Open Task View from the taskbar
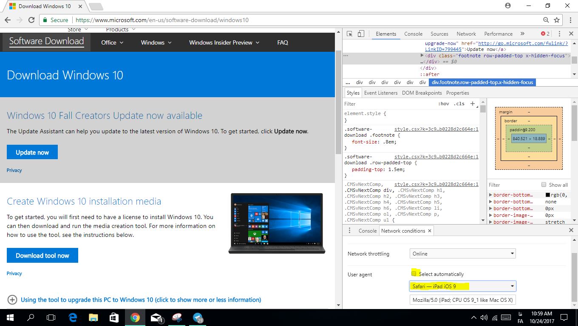The height and width of the screenshot is (326, 578). 51,318
